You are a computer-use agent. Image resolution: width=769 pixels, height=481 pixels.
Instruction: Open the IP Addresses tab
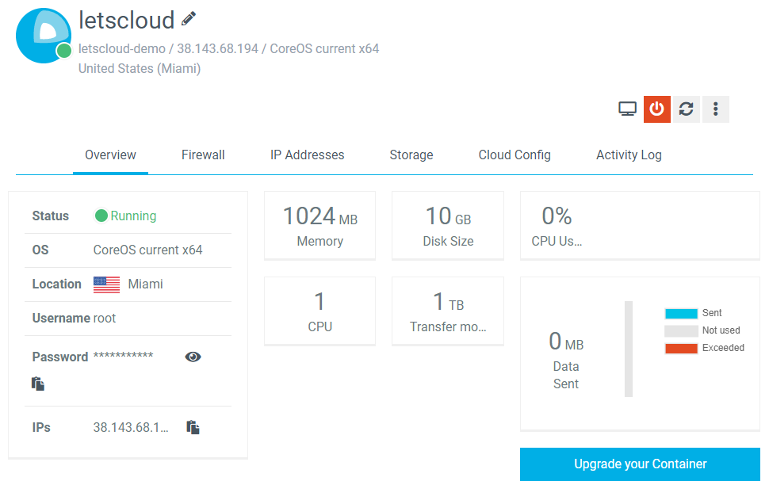coord(307,155)
